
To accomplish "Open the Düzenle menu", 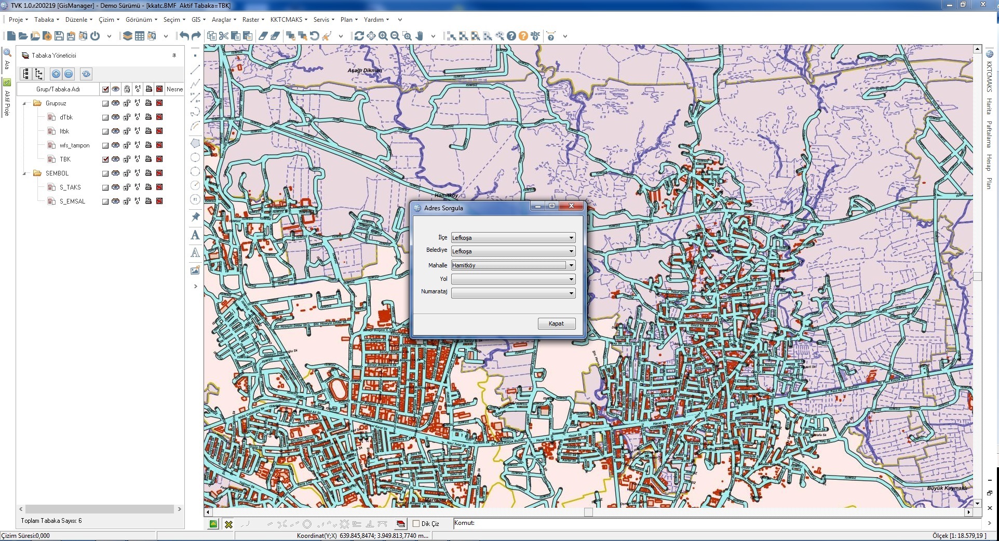I will pyautogui.click(x=79, y=20).
